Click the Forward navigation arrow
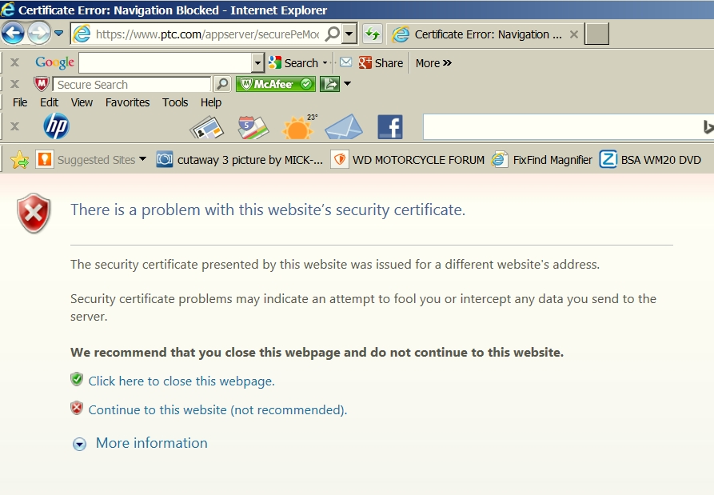The width and height of the screenshot is (714, 495). [38, 34]
